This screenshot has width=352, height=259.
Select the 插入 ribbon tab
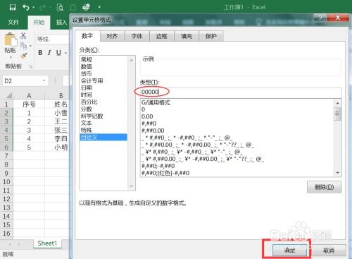[61, 23]
